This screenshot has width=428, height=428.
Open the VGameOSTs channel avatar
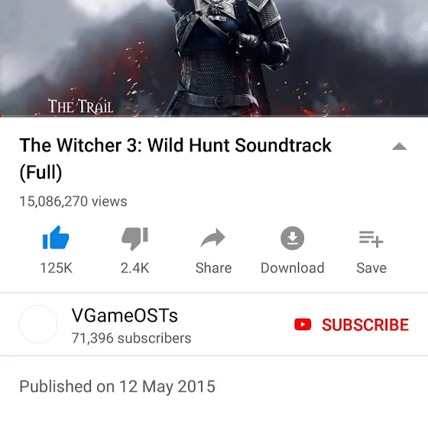(38, 324)
